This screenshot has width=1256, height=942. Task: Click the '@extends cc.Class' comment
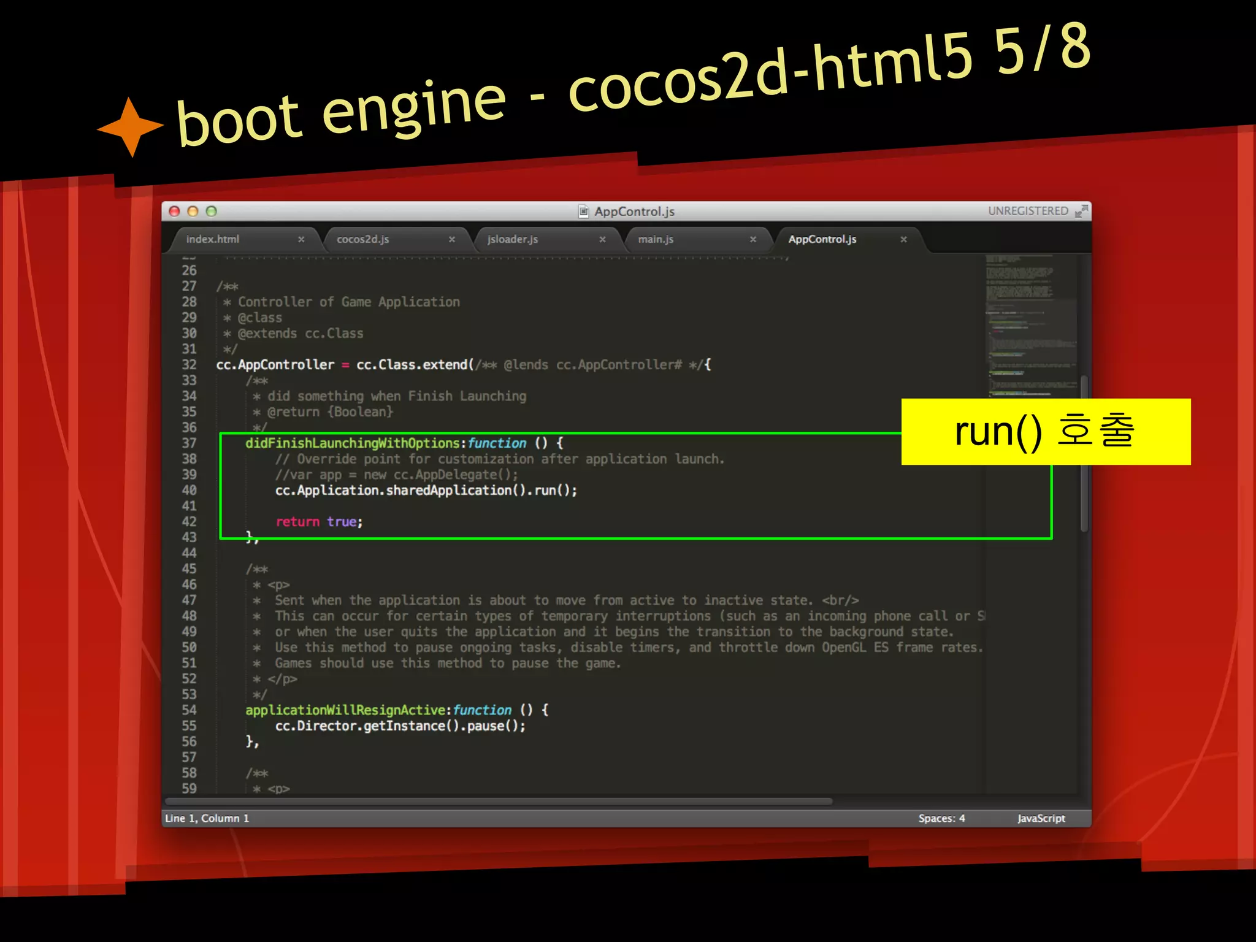click(301, 334)
